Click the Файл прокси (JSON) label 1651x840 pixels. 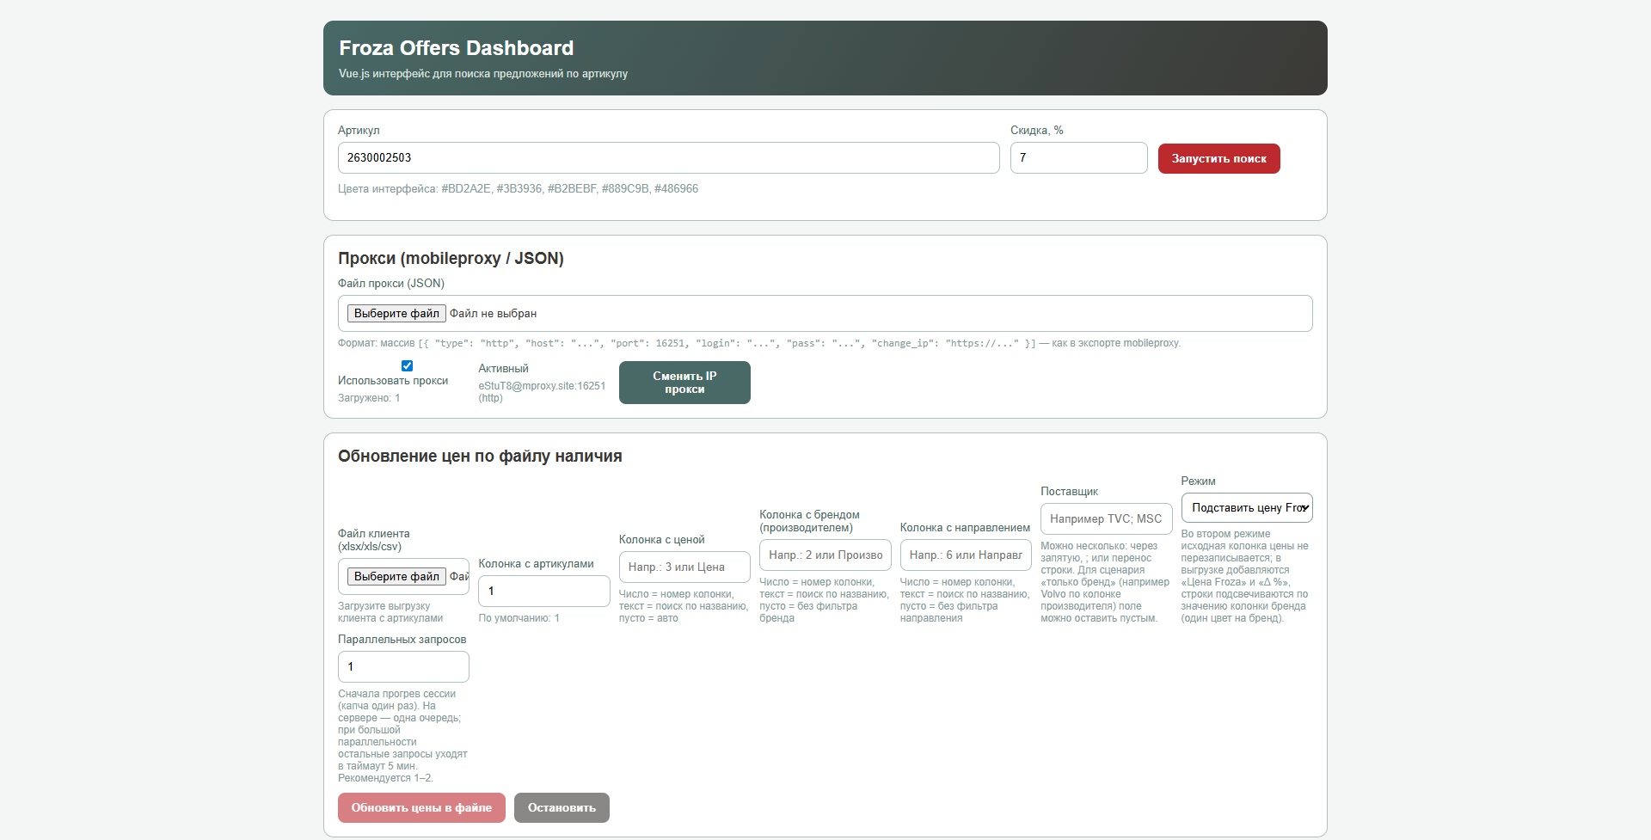(x=391, y=284)
